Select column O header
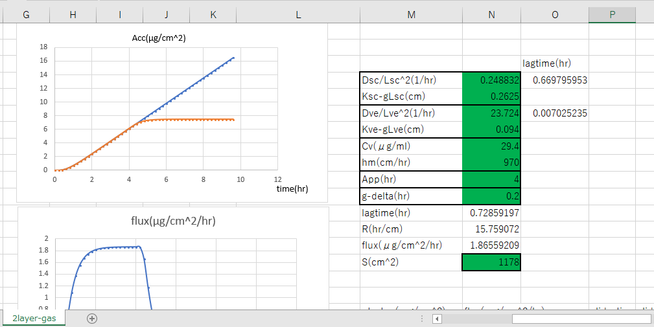This screenshot has width=654, height=327. [x=555, y=15]
